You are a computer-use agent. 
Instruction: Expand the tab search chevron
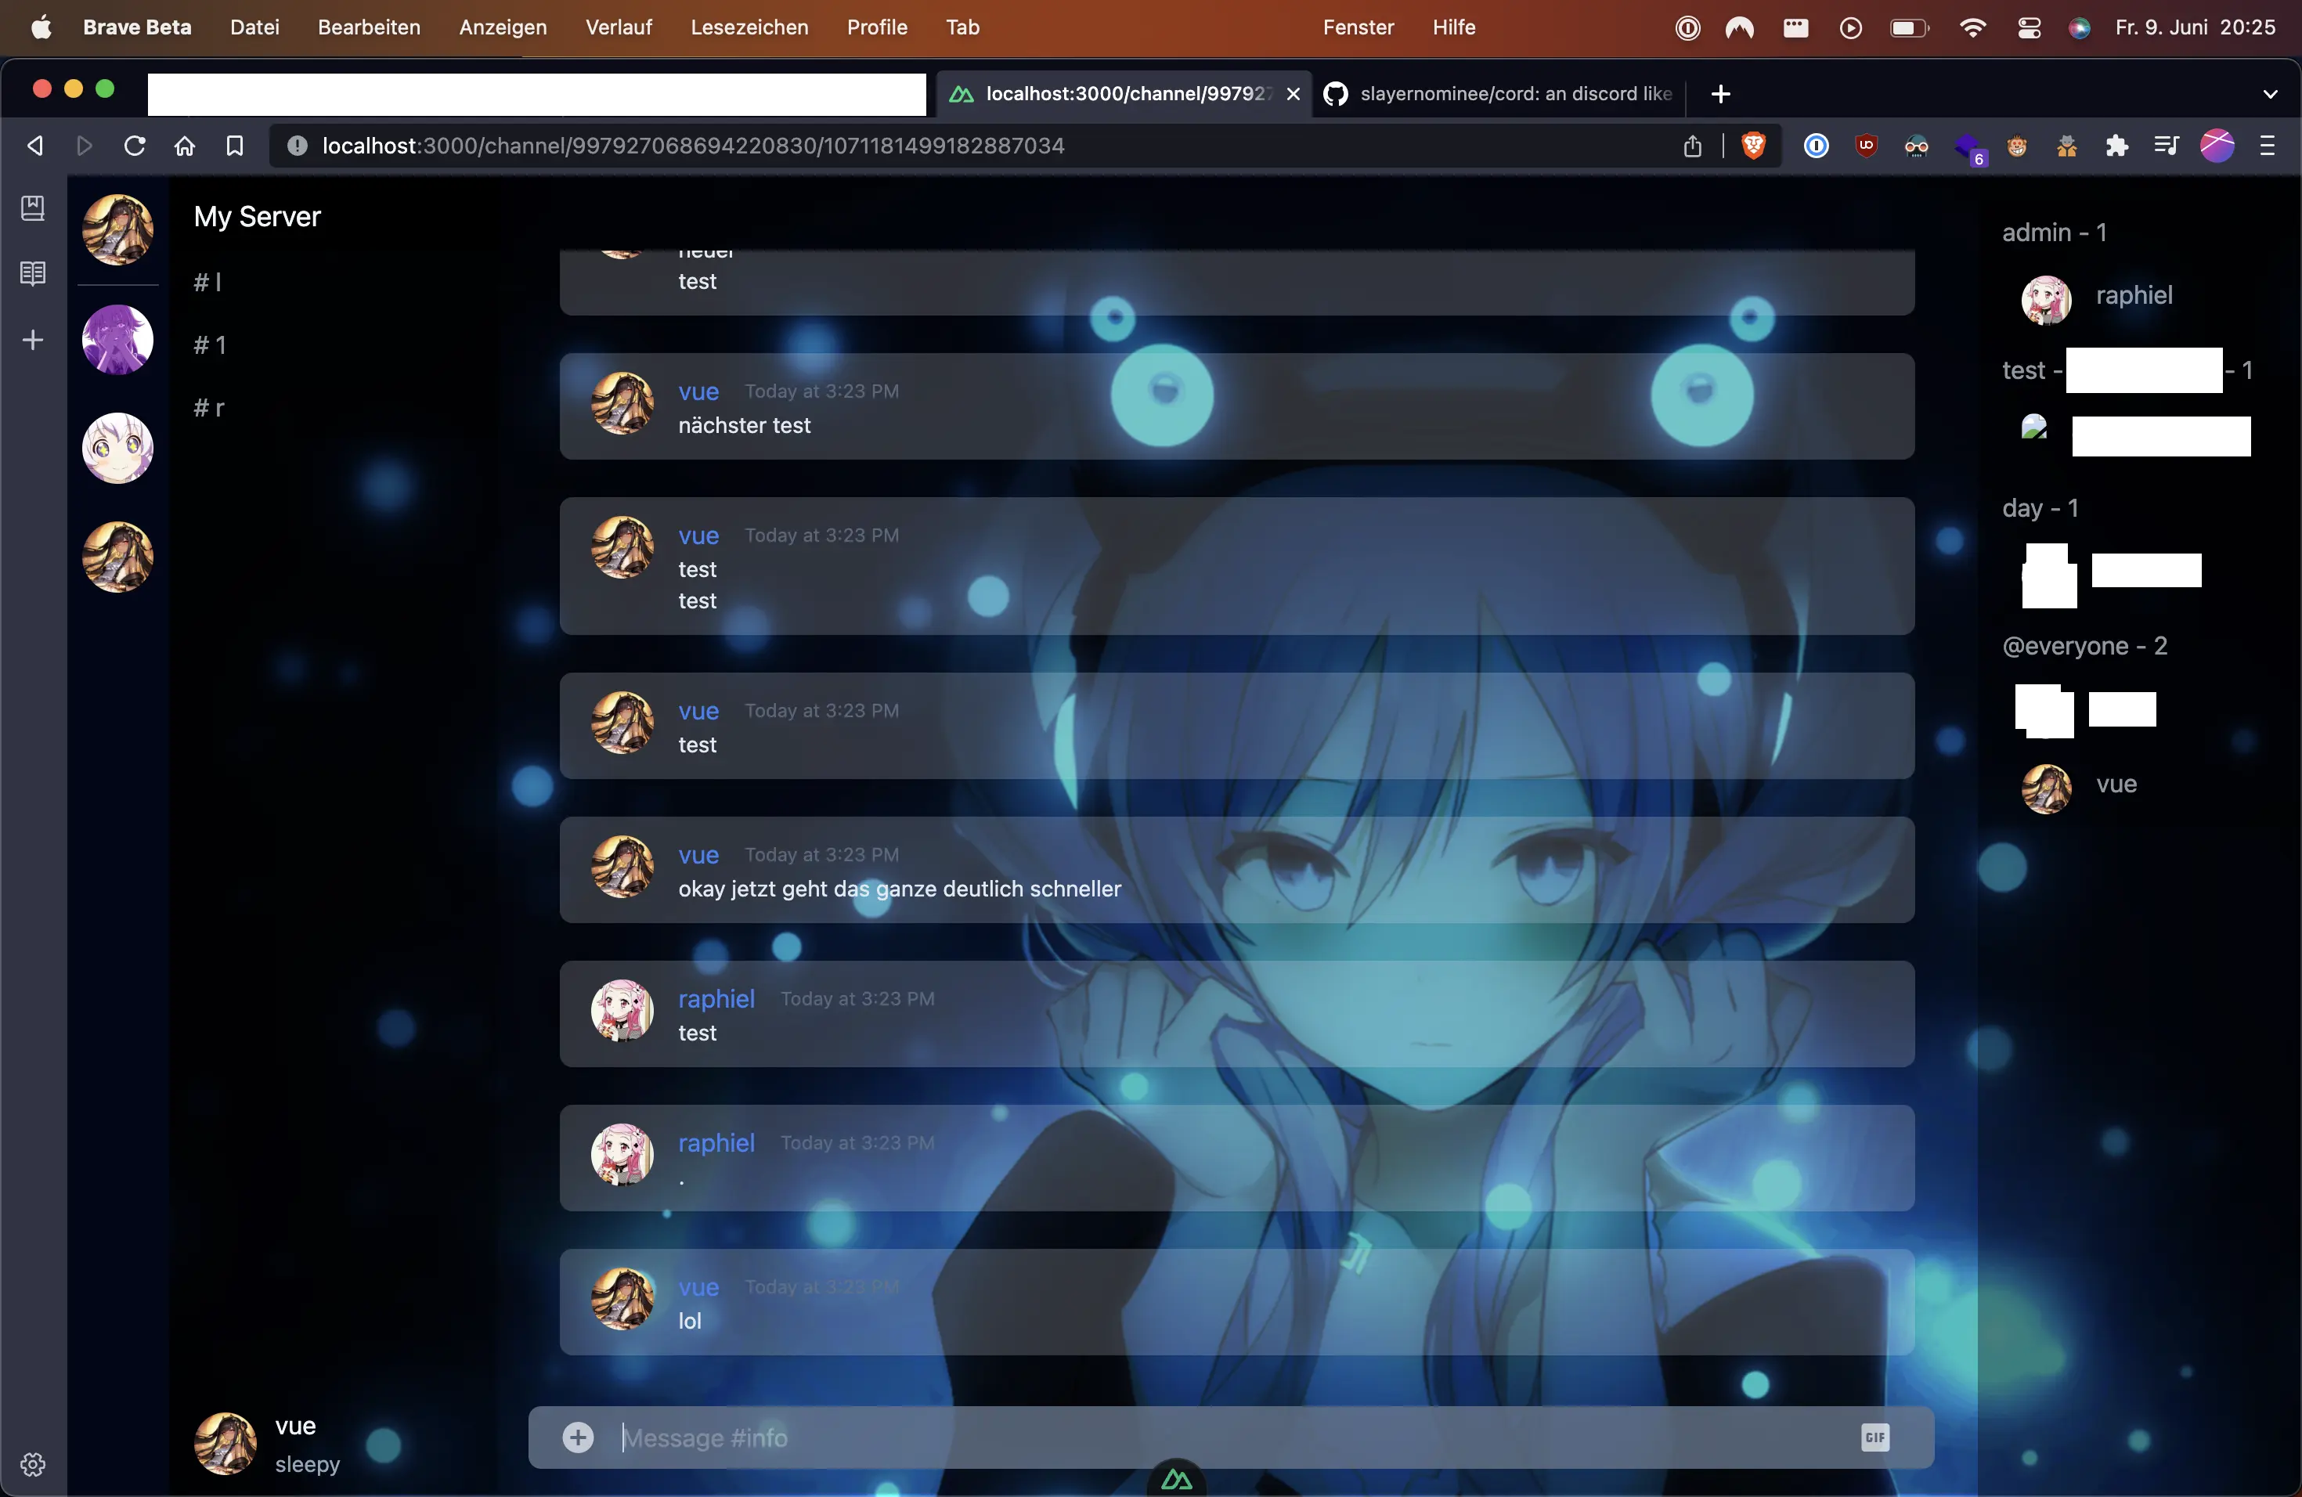[x=2270, y=94]
